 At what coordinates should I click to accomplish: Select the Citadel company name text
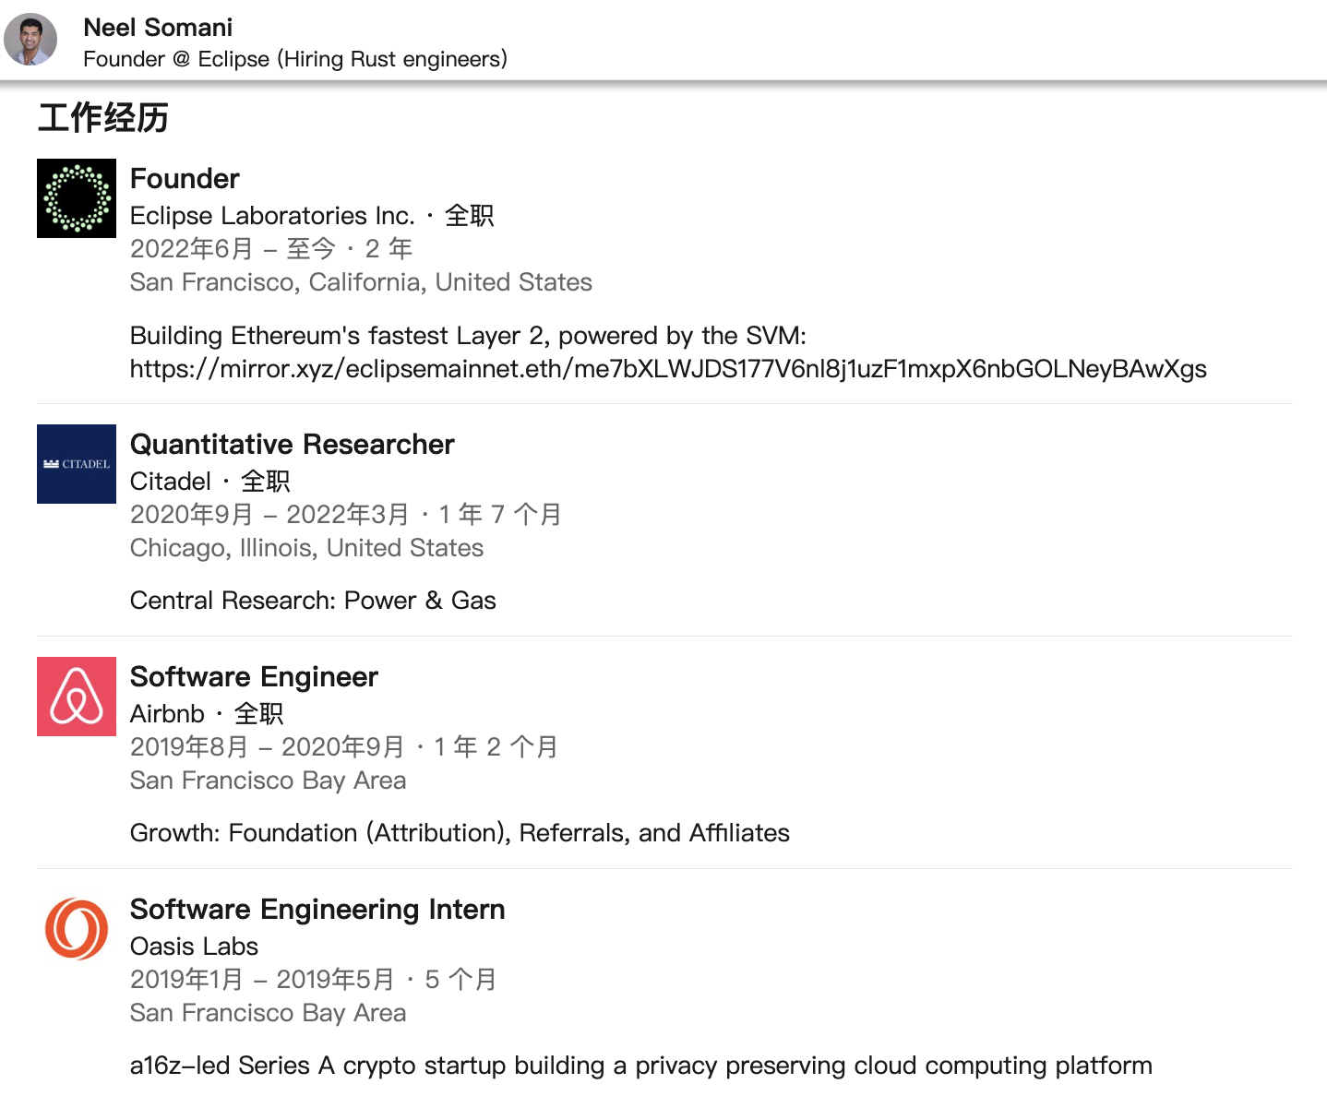point(171,482)
